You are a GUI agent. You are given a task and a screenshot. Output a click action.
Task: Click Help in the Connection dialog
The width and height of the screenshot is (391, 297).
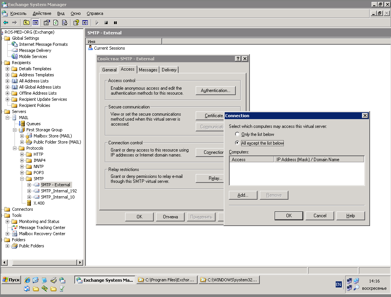pos(351,216)
